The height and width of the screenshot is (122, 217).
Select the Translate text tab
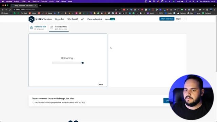point(38,28)
